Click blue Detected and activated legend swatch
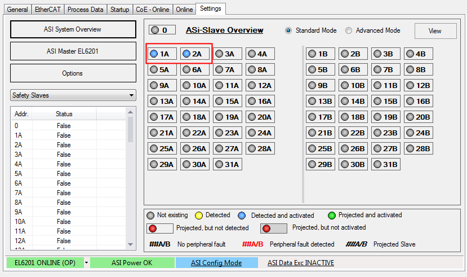 242,216
